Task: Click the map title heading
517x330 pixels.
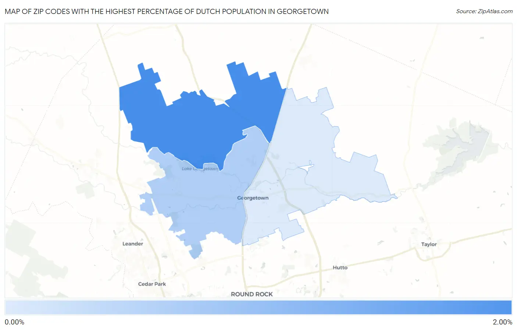Action: tap(167, 11)
